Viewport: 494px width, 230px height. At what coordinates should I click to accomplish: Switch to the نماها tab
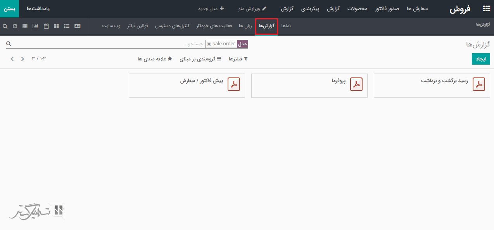(x=286, y=26)
